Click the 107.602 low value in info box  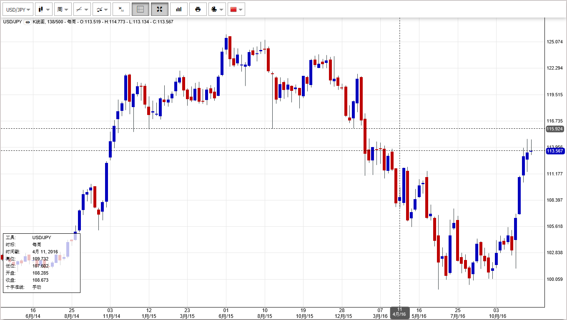coord(40,266)
